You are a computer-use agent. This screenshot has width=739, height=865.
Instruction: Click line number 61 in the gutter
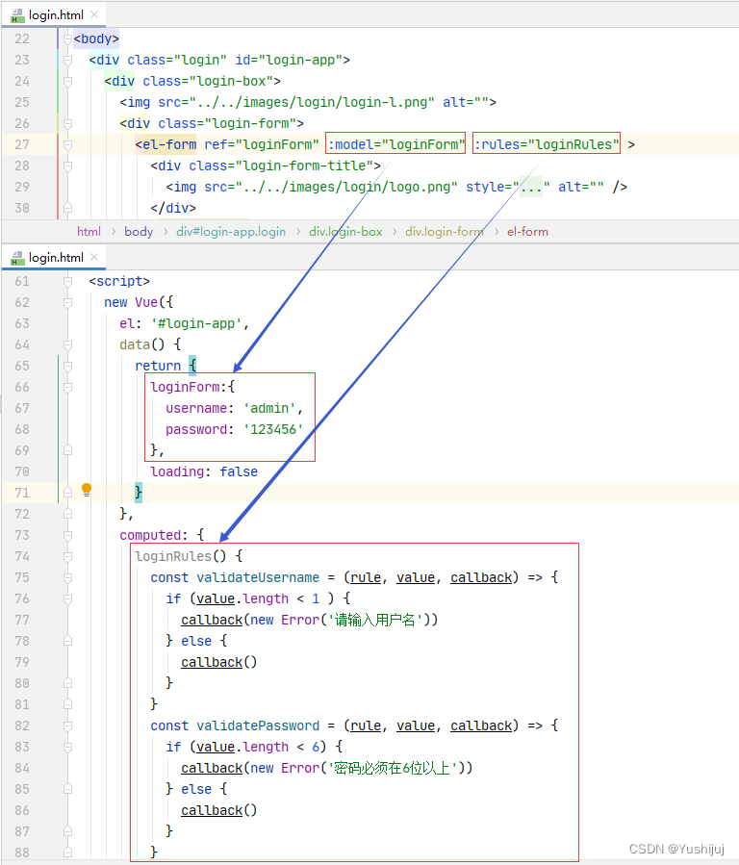(x=22, y=281)
